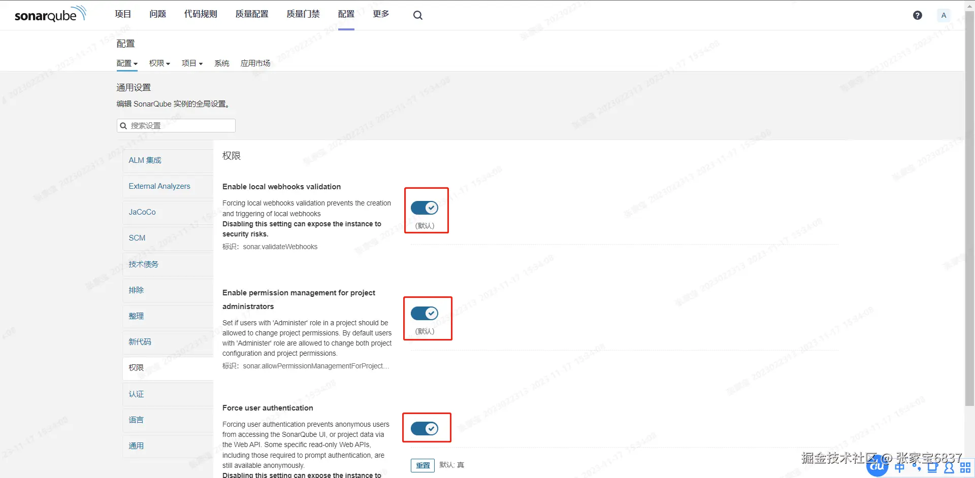Select 通用 settings category
975x478 pixels.
(168, 446)
